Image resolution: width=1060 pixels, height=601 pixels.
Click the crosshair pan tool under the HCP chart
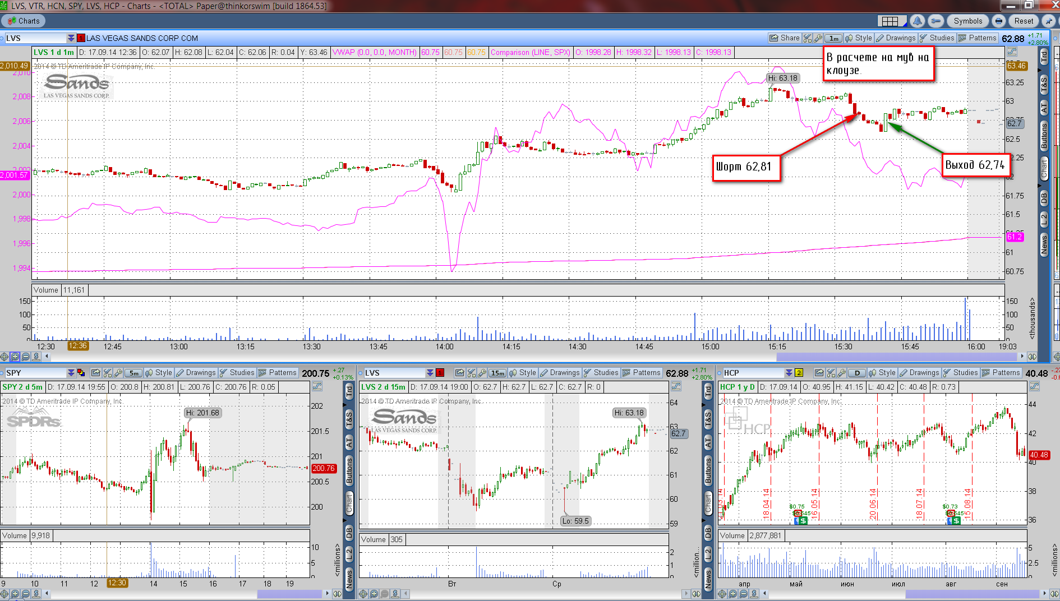click(x=722, y=593)
